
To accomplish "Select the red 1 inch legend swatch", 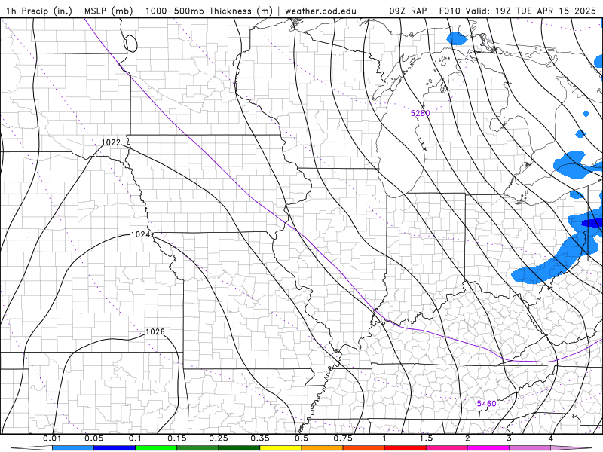I will (x=406, y=448).
